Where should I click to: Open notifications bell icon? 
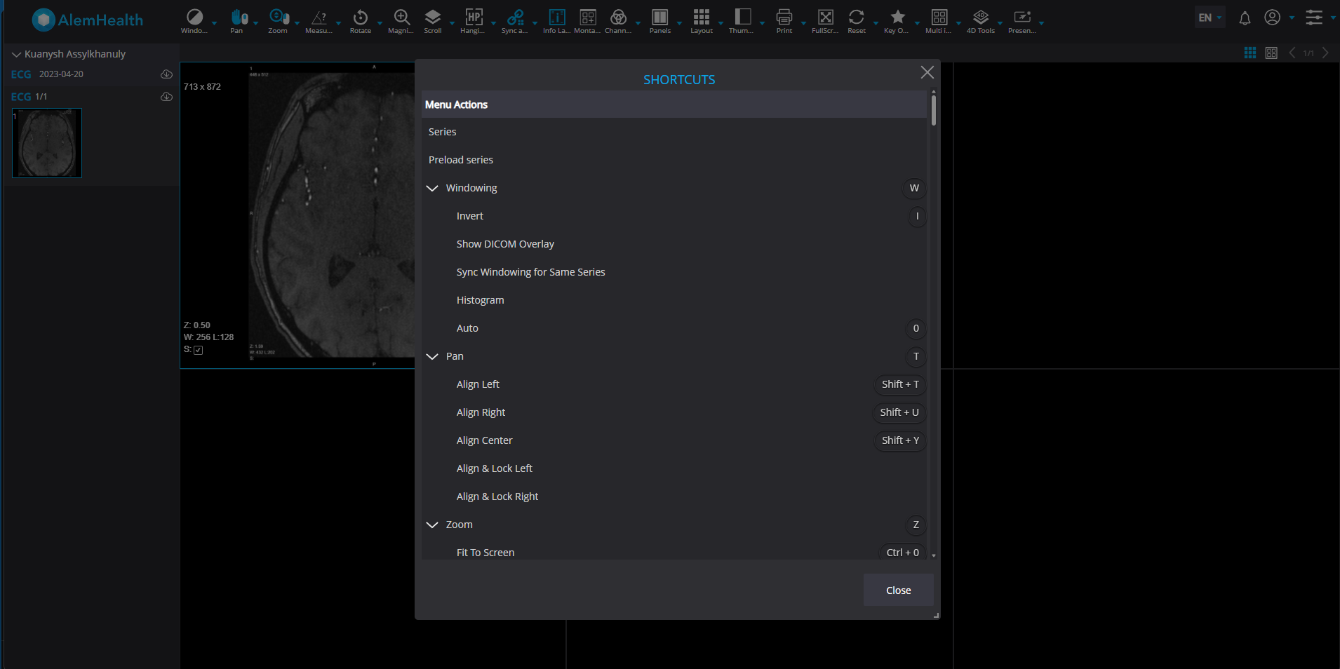click(1245, 18)
